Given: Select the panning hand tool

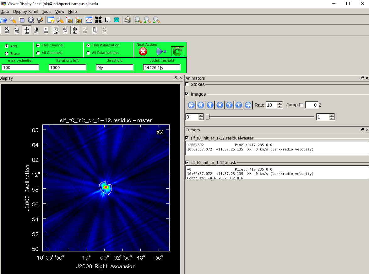Looking at the screenshot, I should tap(17, 30).
